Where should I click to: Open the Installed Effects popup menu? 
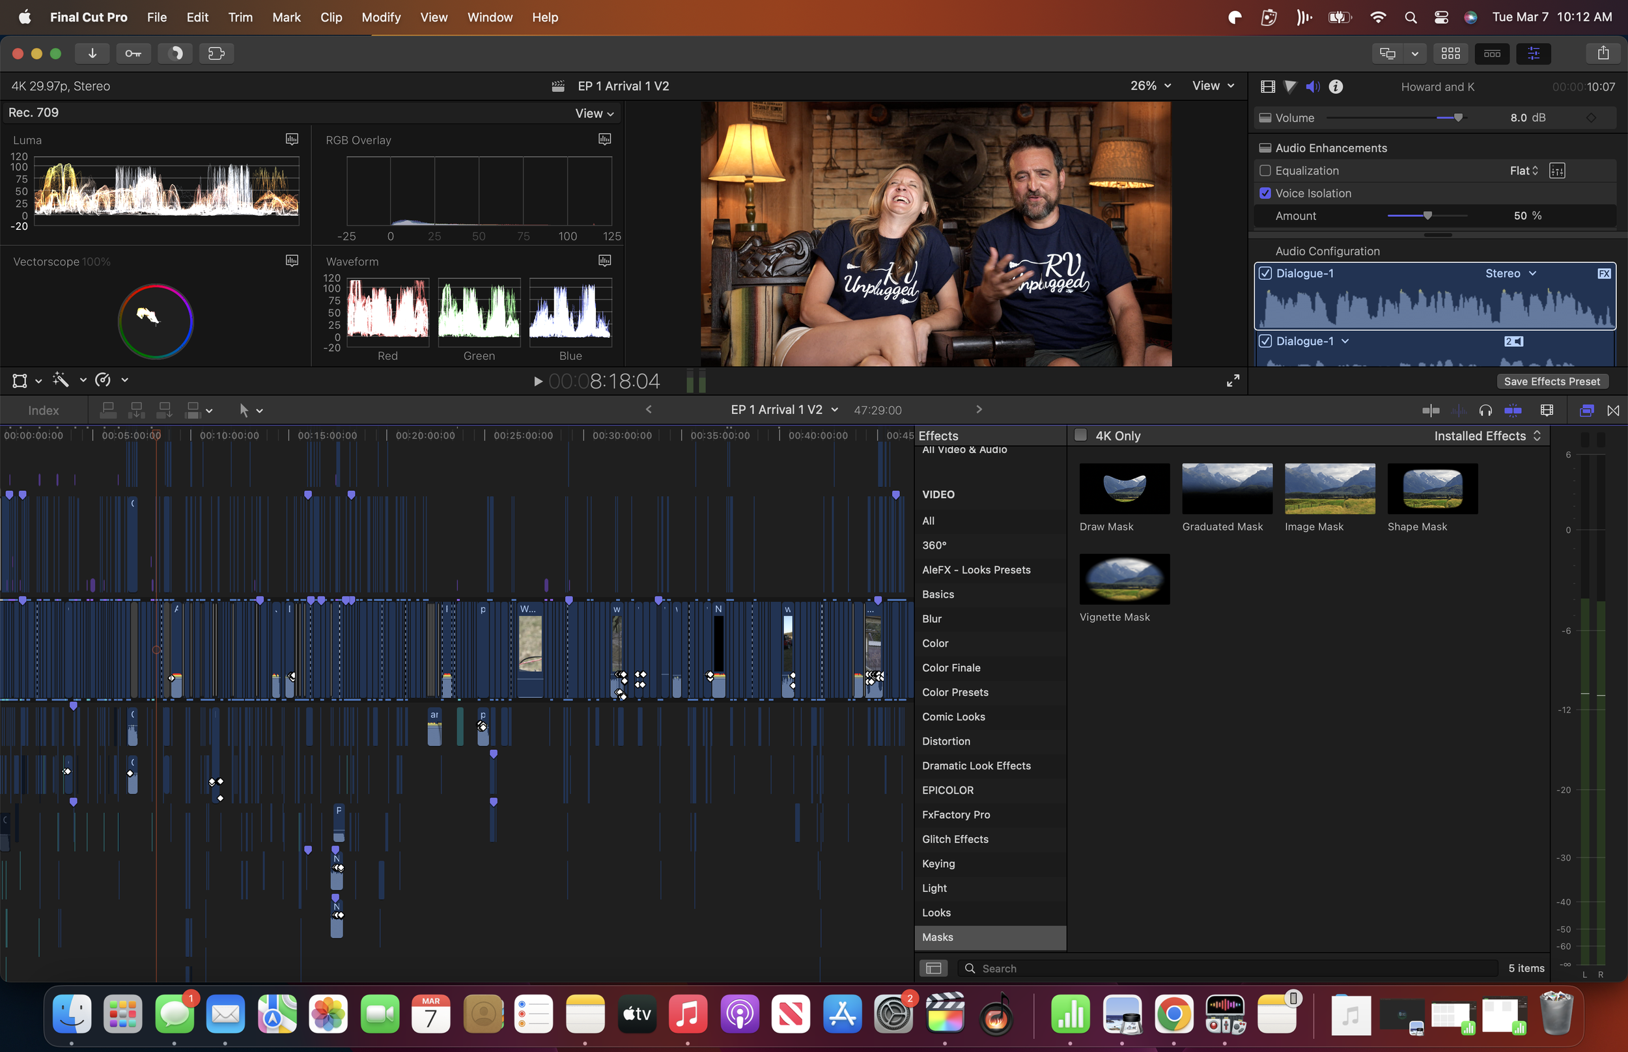tap(1487, 436)
